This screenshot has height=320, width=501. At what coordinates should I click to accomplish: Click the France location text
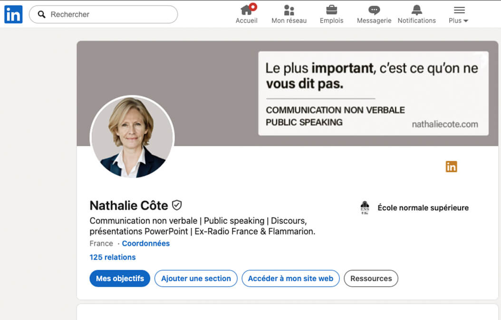coord(101,244)
